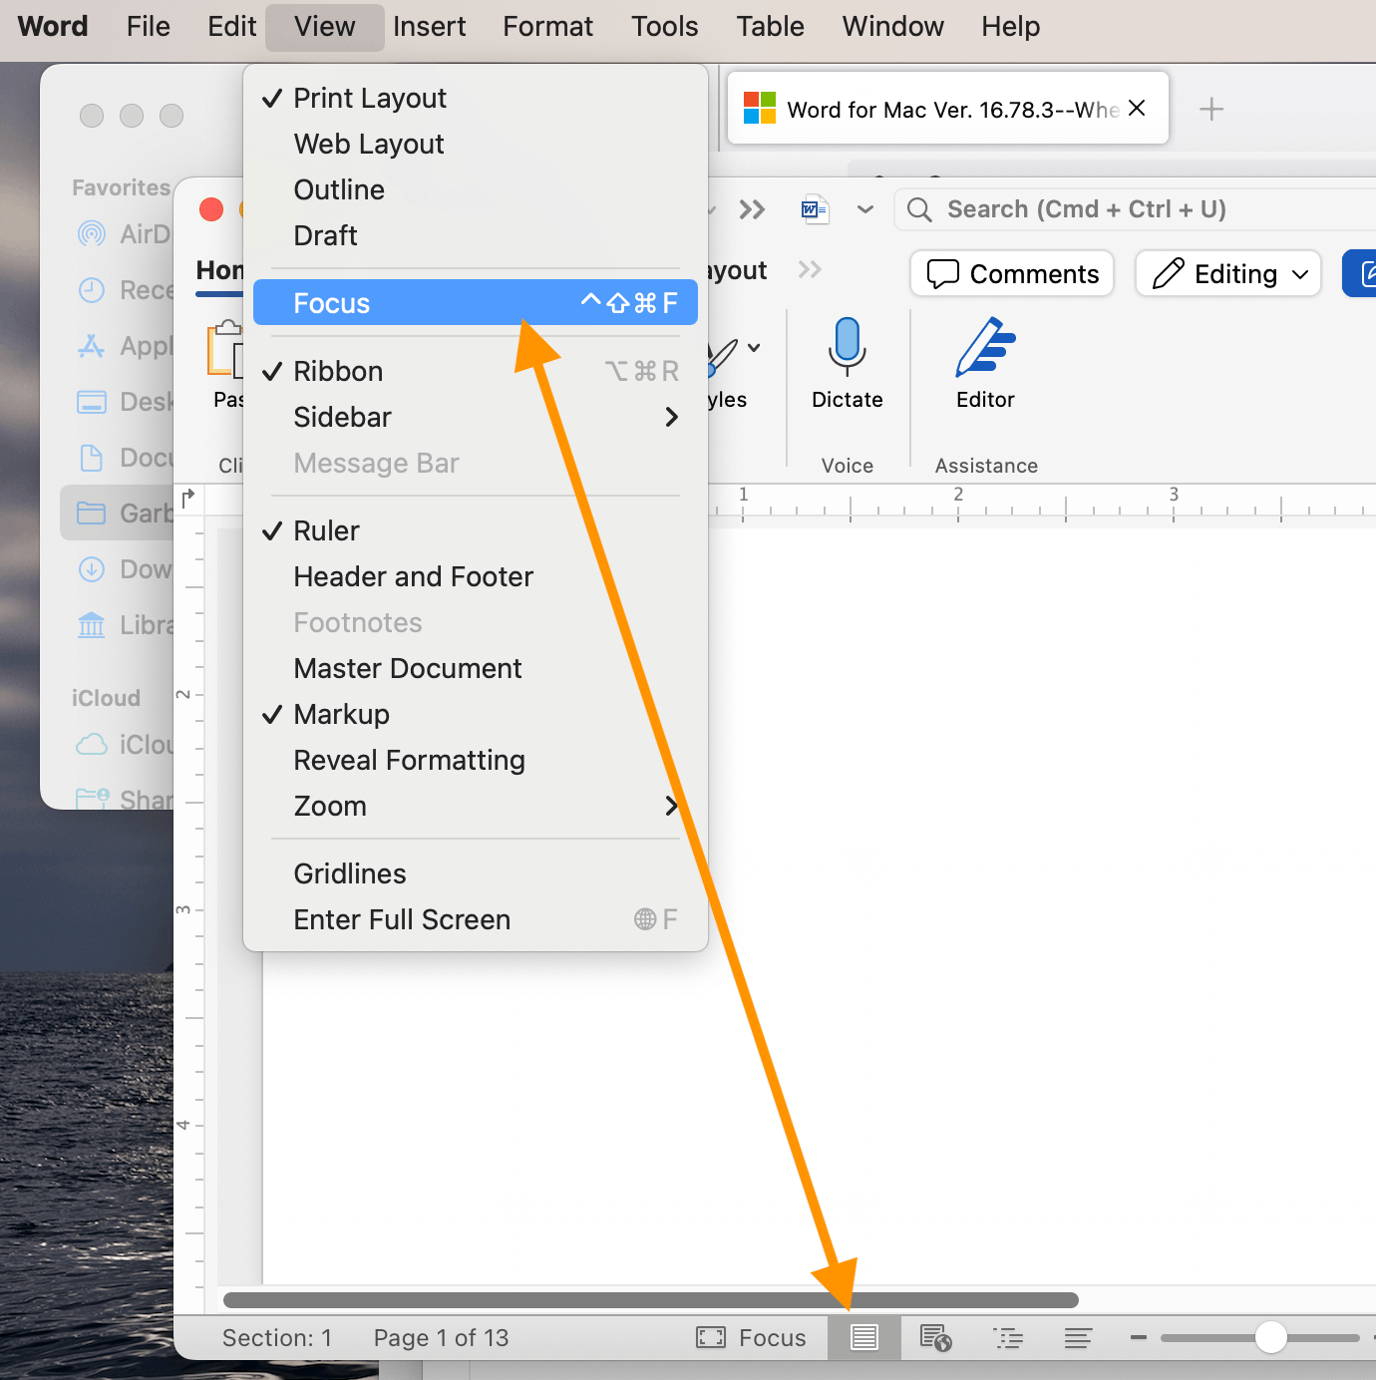Viewport: 1376px width, 1380px height.
Task: Switch to Outline in the View menu
Action: (476, 189)
